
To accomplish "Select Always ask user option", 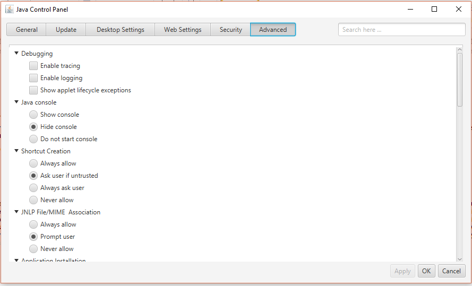I will tap(33, 188).
